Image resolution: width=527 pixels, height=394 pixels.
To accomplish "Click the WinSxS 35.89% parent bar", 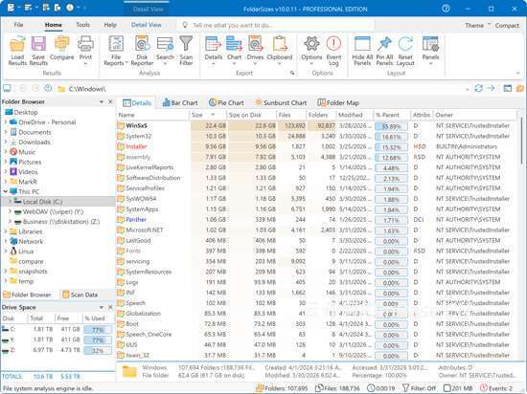I will [391, 126].
